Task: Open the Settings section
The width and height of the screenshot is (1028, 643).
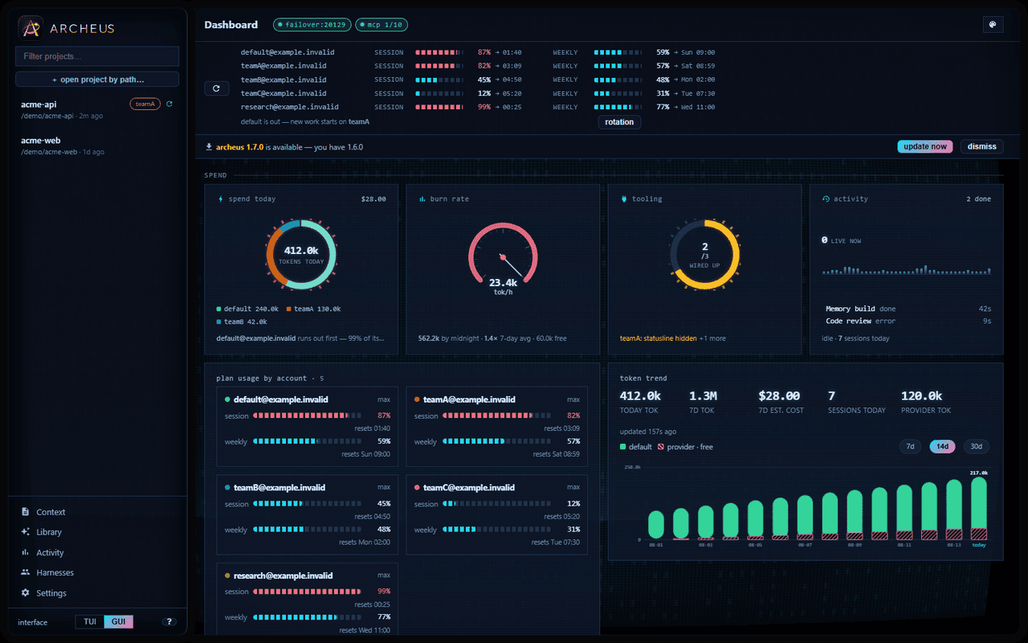Action: [97, 593]
